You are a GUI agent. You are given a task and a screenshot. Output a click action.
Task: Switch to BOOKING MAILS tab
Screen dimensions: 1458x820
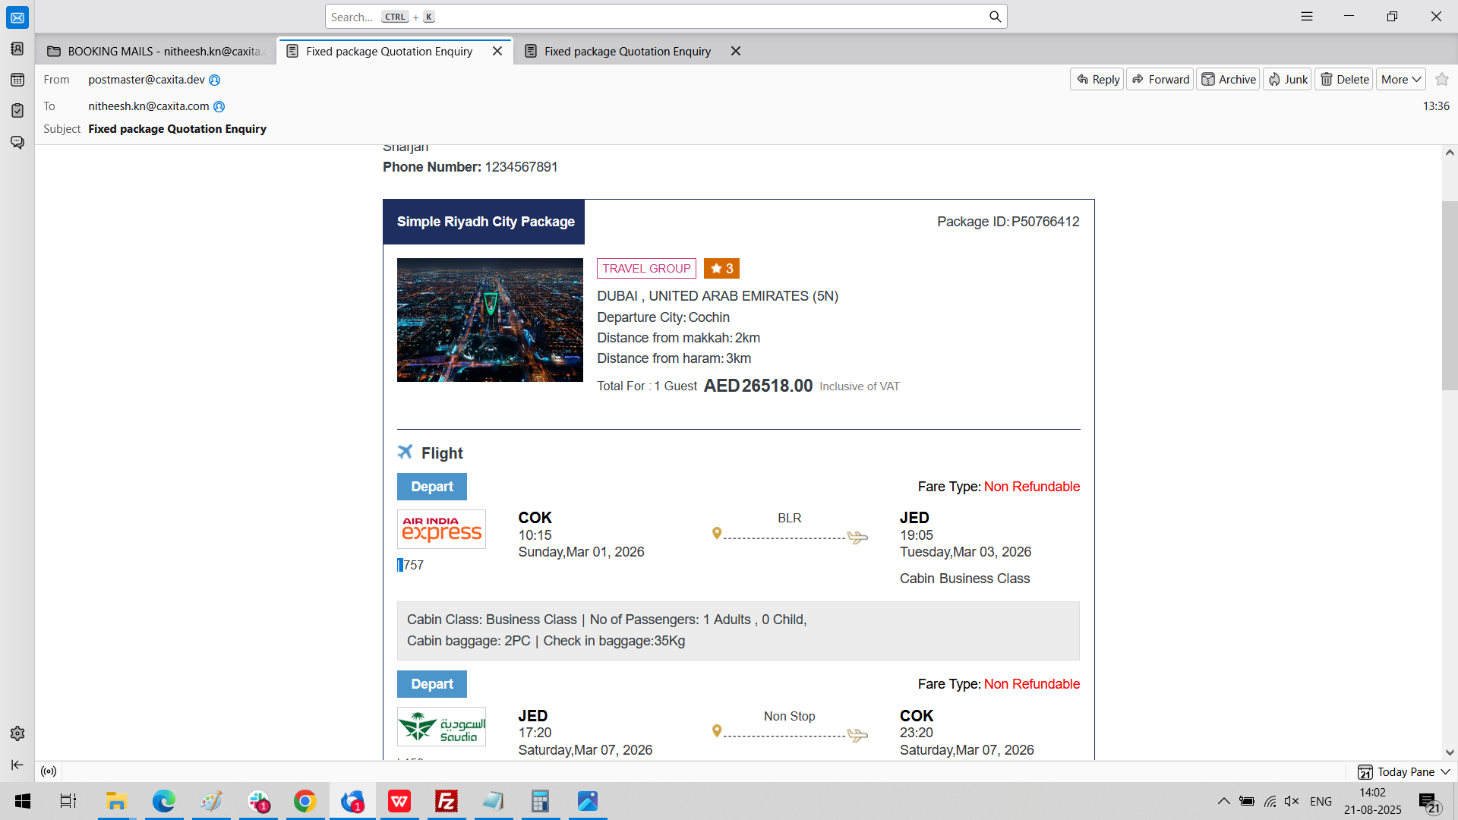[156, 51]
